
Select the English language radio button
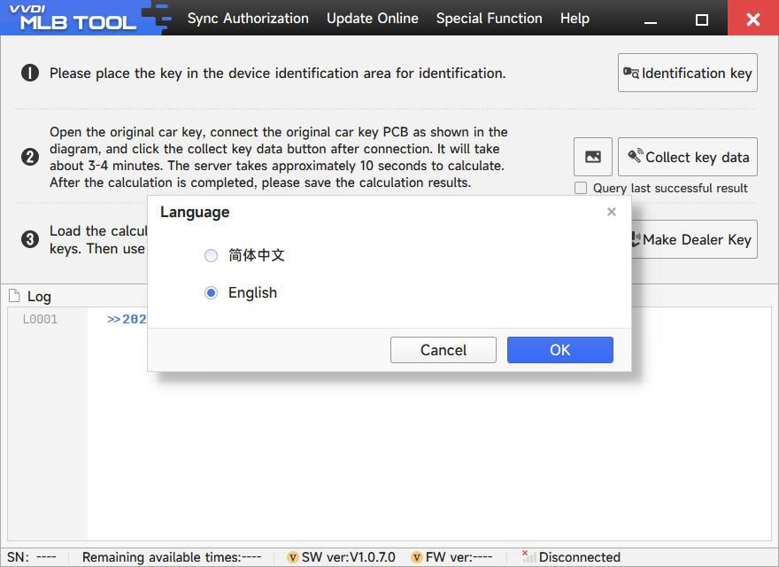point(211,292)
